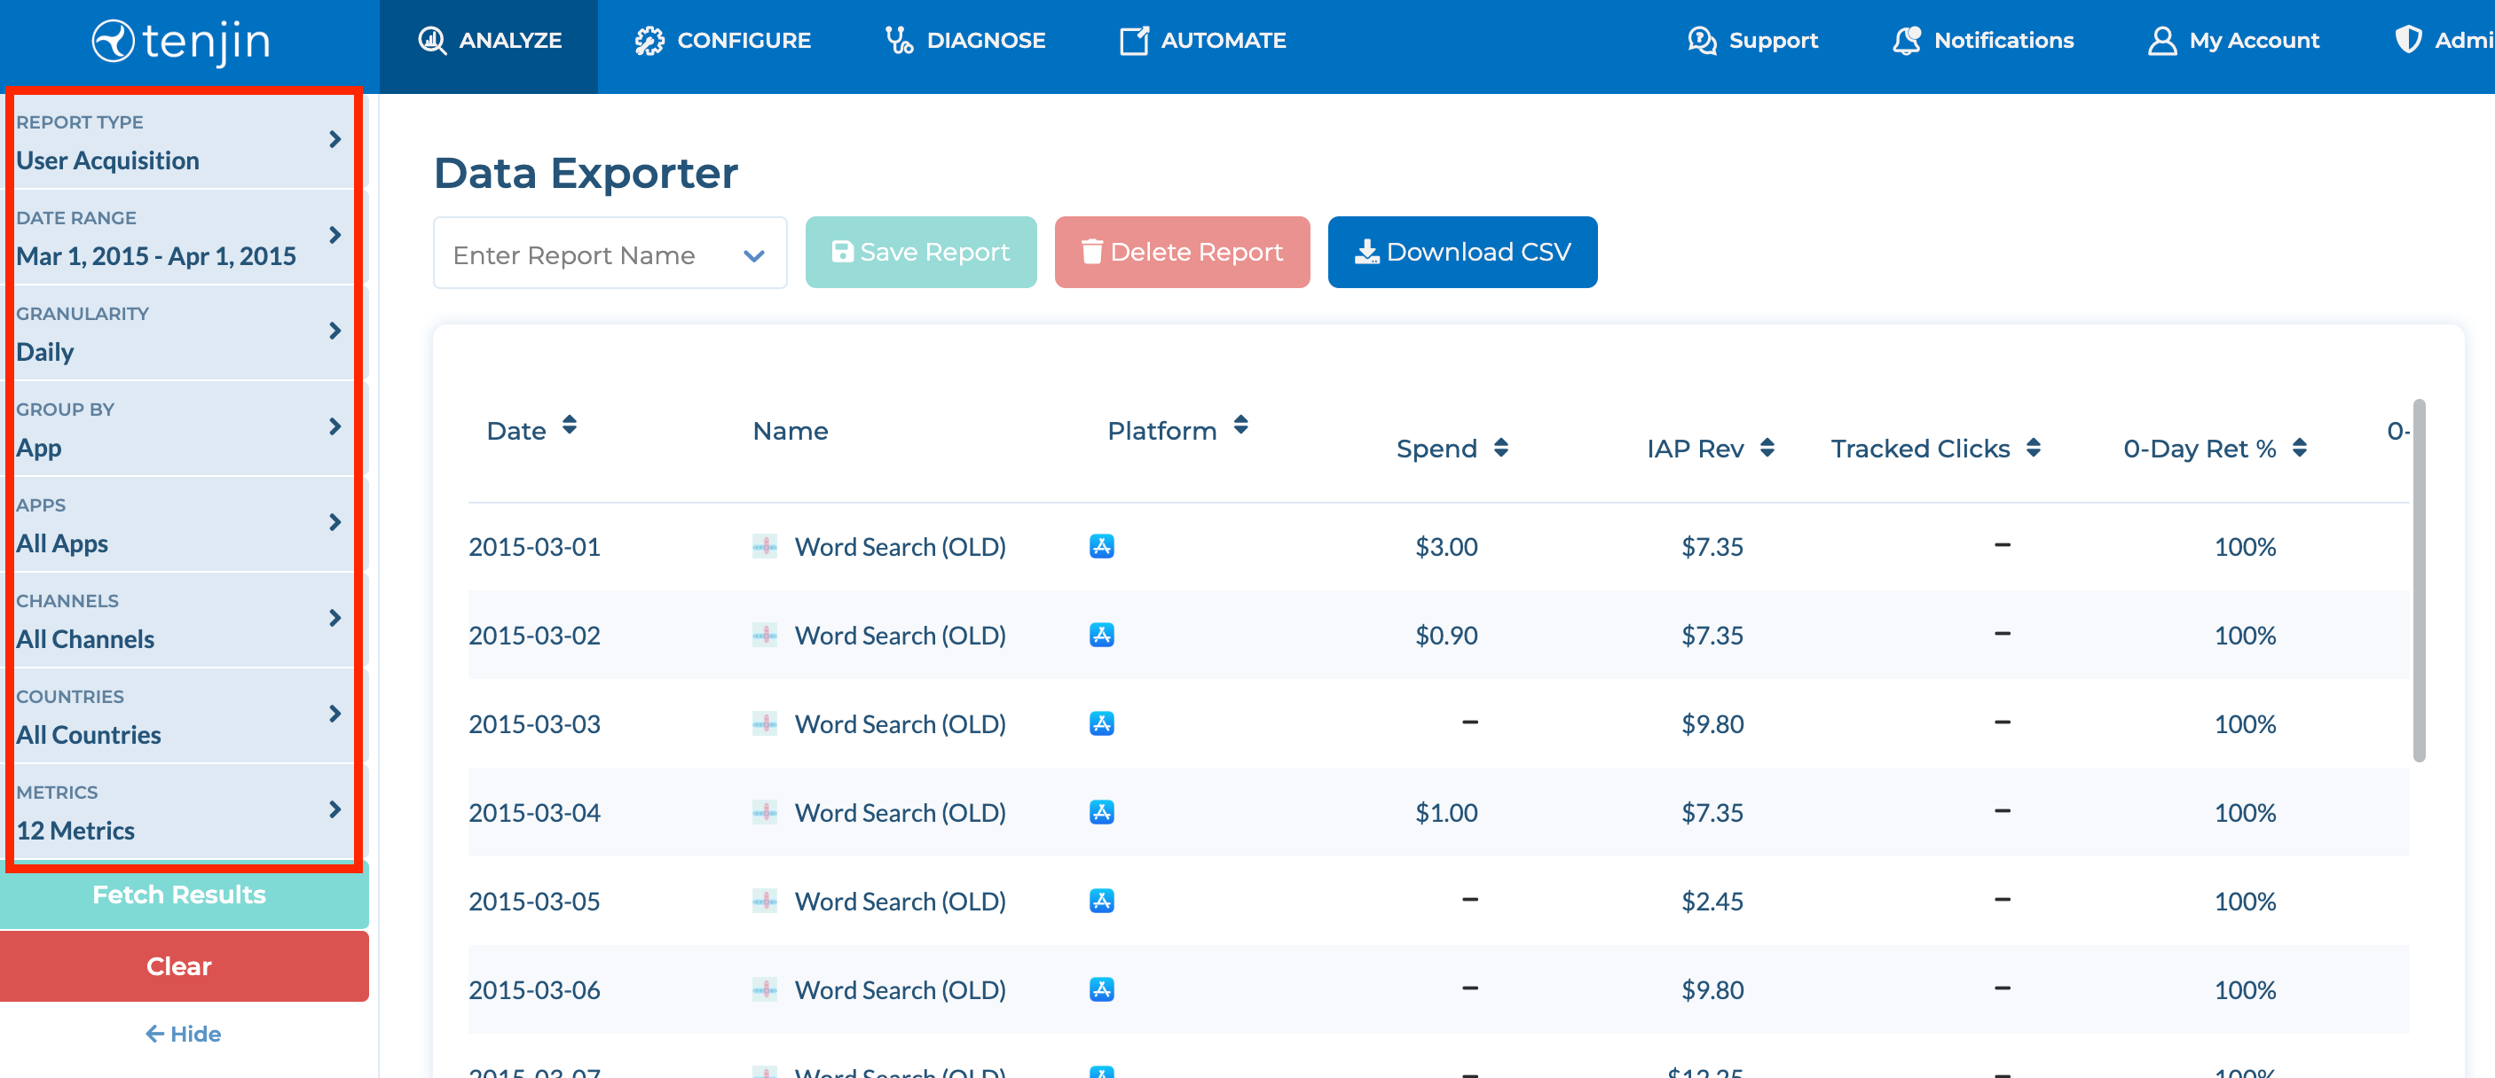Viewport: 2495px width, 1078px height.
Task: Click the Analyze chart magnifier icon
Action: click(x=432, y=41)
